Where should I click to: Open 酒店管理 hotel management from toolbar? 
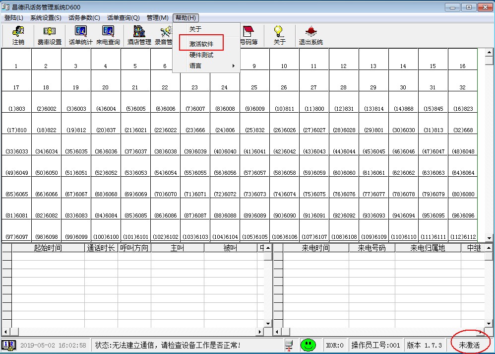(x=139, y=35)
